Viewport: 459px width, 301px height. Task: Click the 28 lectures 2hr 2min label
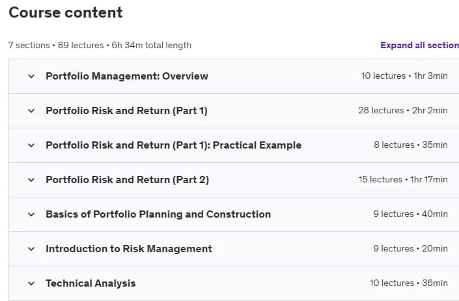click(403, 110)
